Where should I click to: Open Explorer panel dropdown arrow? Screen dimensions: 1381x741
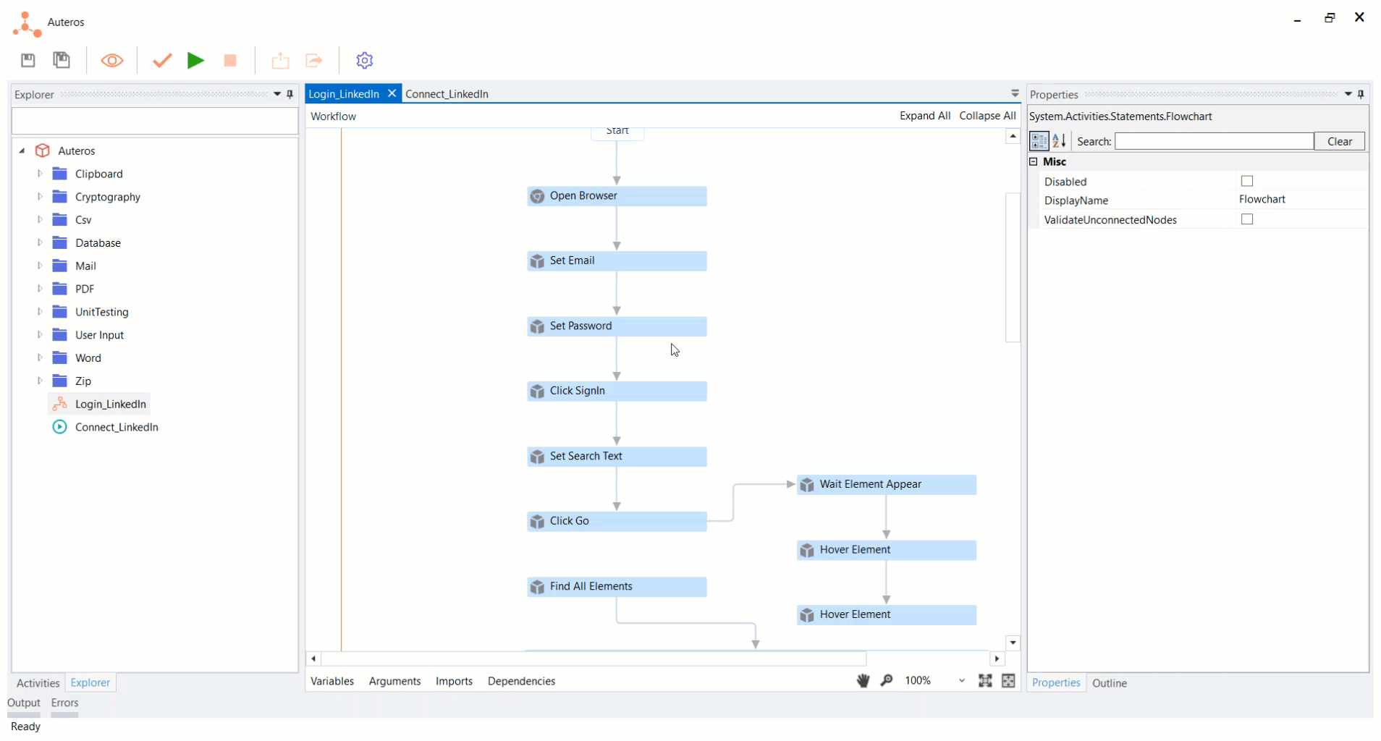click(276, 94)
